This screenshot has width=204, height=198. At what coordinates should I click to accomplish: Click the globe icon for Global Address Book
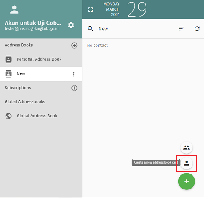[x=8, y=116]
